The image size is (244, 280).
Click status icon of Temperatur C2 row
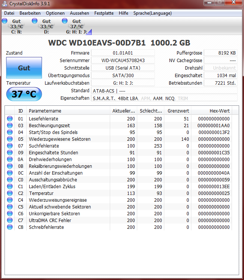pyautogui.click(x=10, y=193)
